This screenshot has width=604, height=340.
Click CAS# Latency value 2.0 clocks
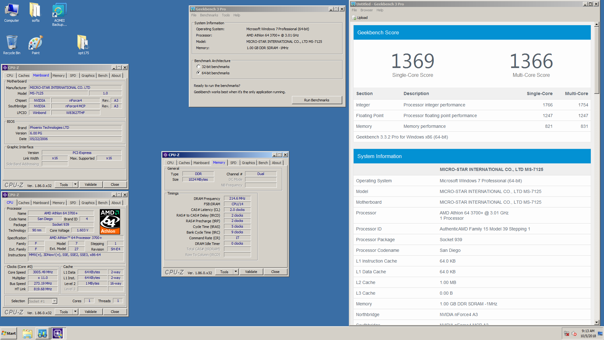pos(237,210)
